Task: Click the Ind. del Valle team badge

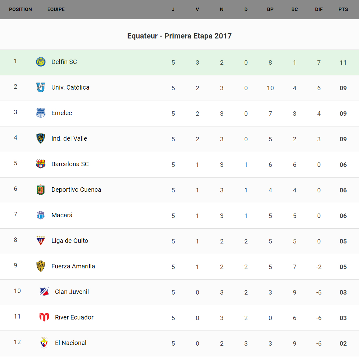Action: click(x=41, y=138)
